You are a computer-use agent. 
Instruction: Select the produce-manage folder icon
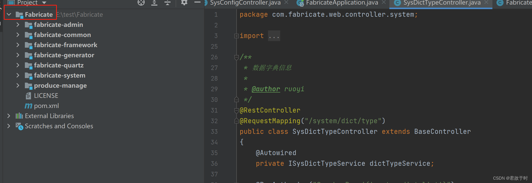point(28,86)
